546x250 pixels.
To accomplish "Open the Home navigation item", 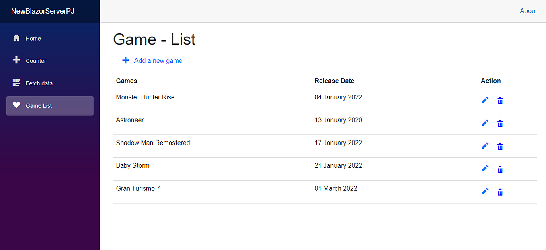I will point(33,39).
